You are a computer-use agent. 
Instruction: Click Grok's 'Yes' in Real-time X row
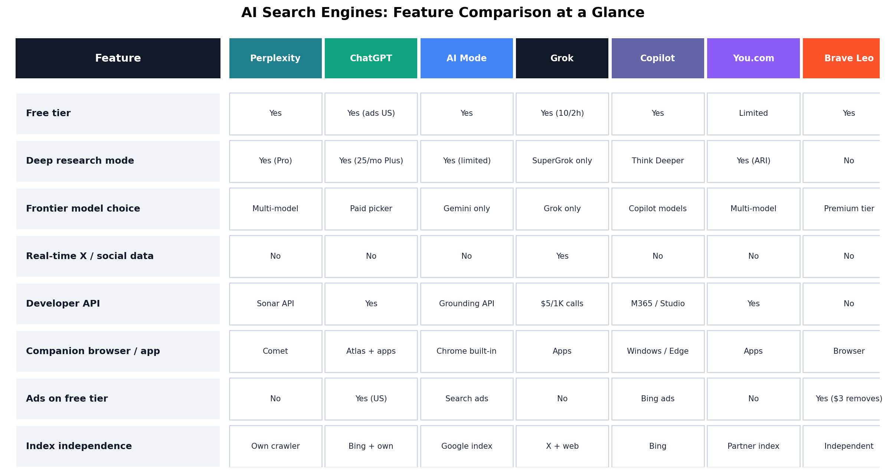(x=562, y=256)
